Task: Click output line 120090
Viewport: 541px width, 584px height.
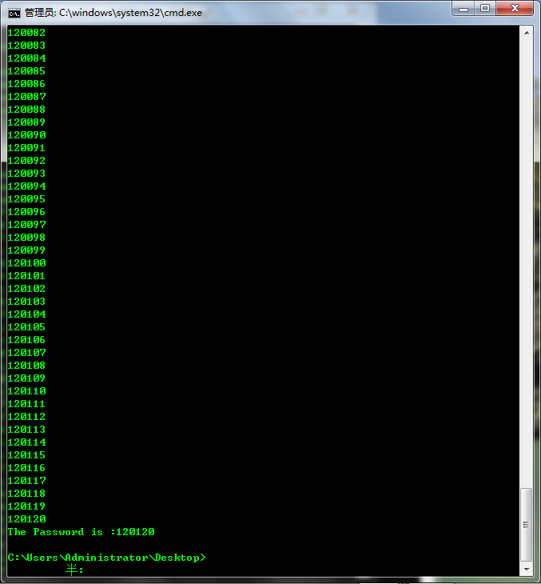Action: pos(26,135)
